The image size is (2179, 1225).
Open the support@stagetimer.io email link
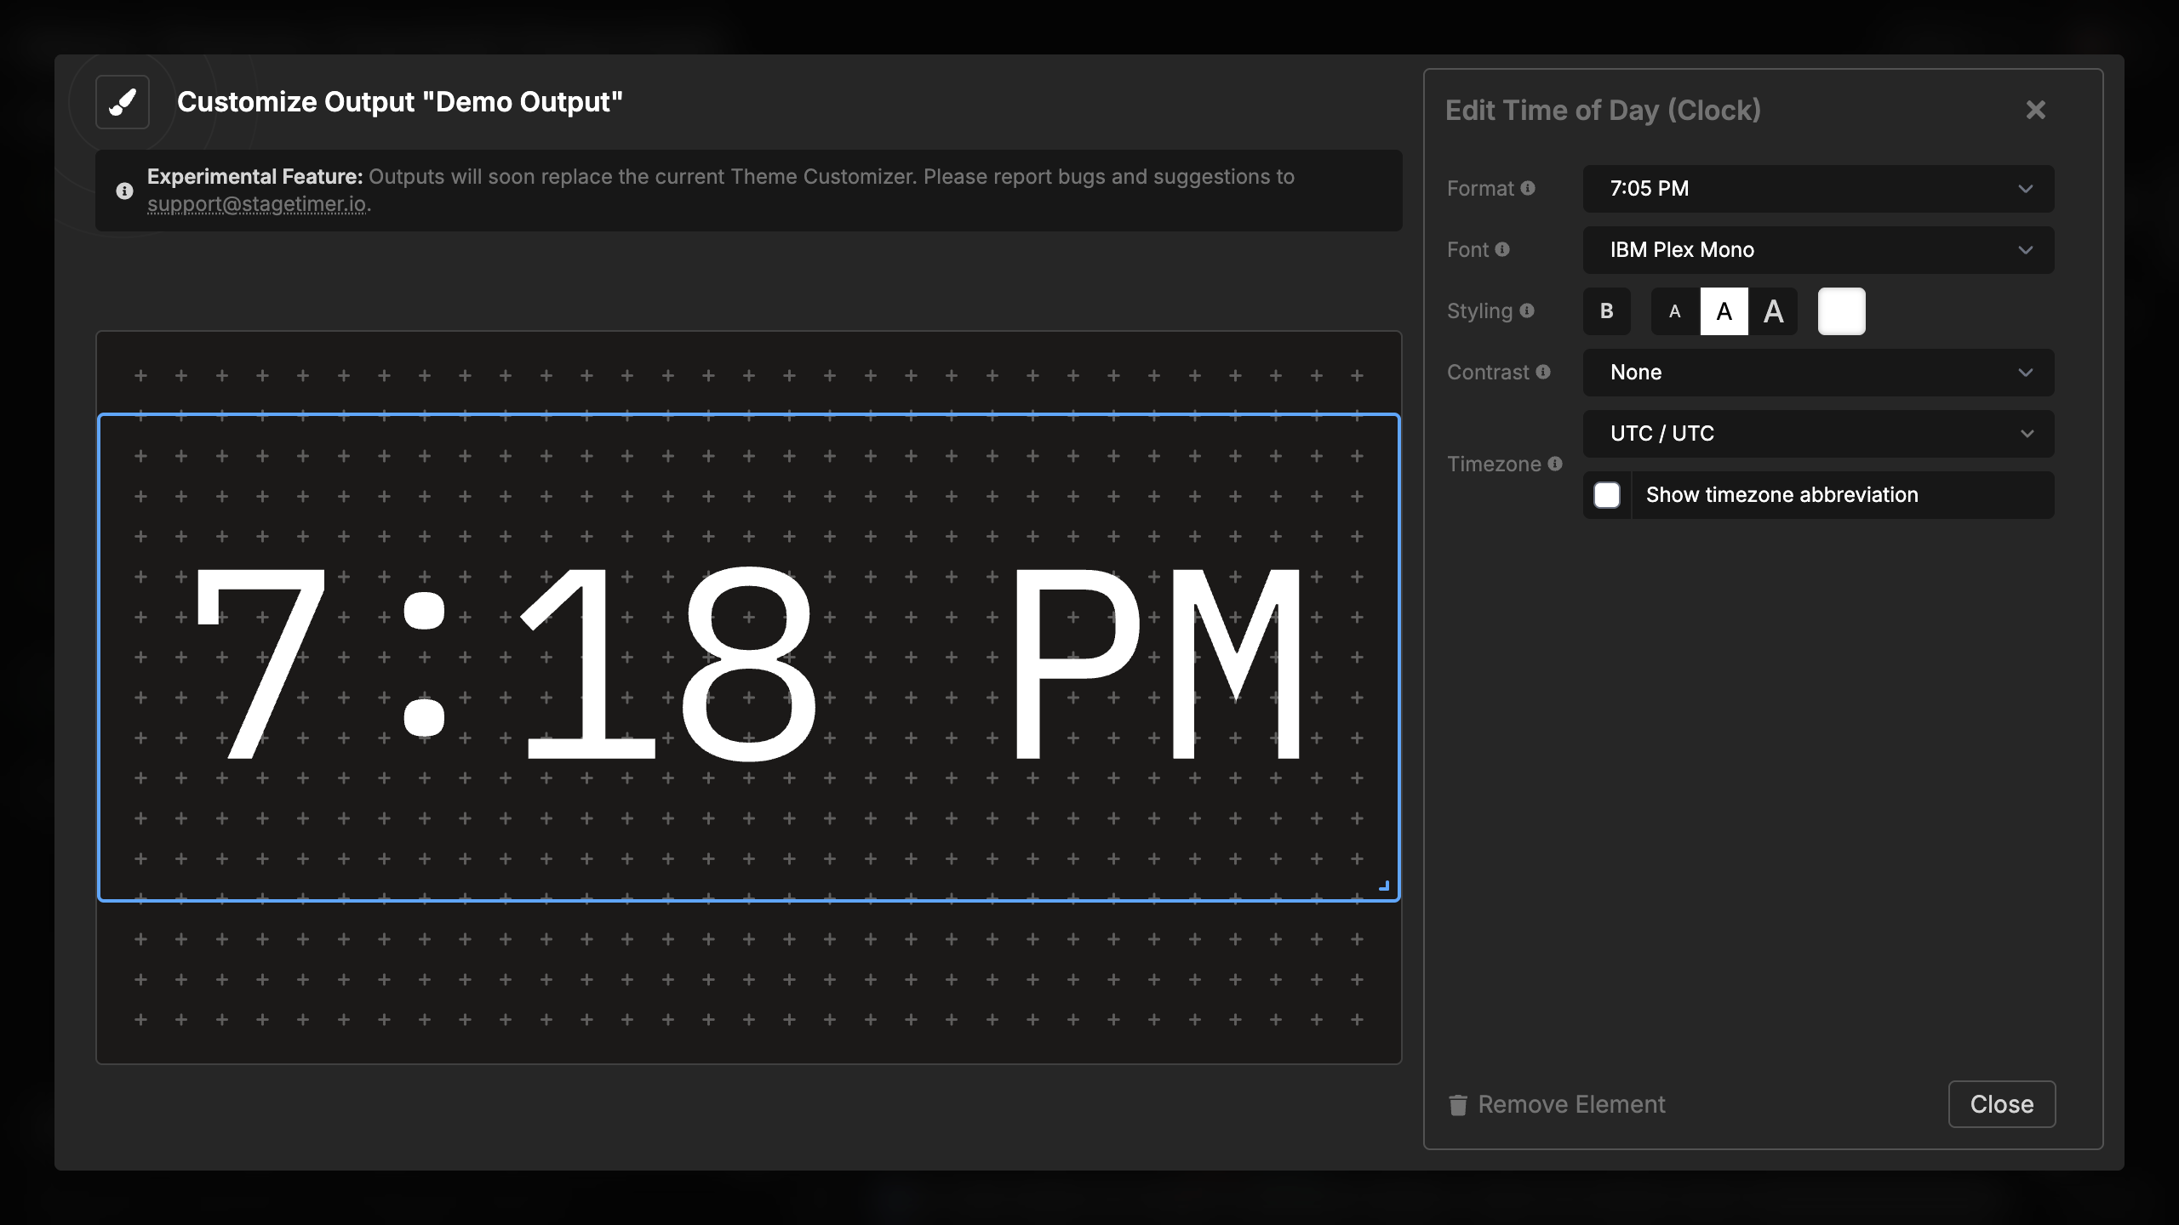click(258, 204)
